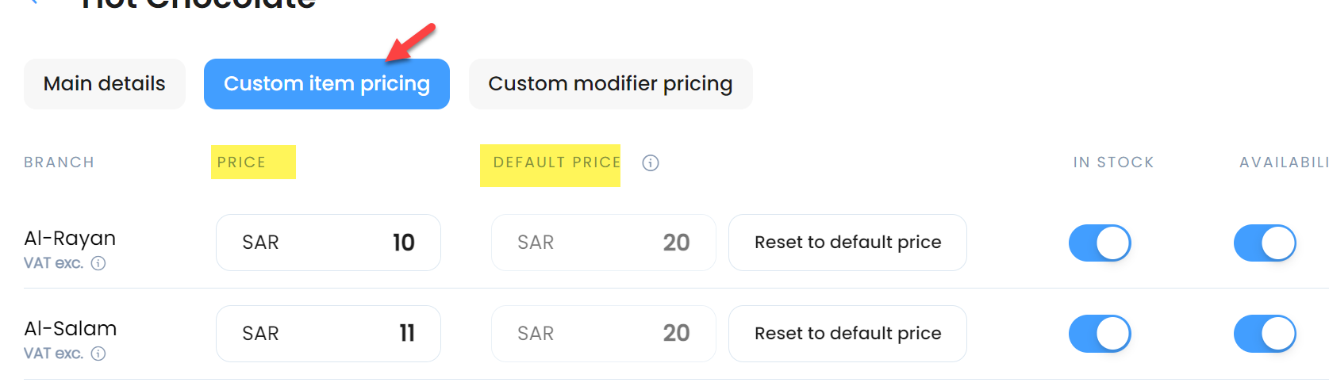Click the Al-Salam price input field

pos(328,334)
